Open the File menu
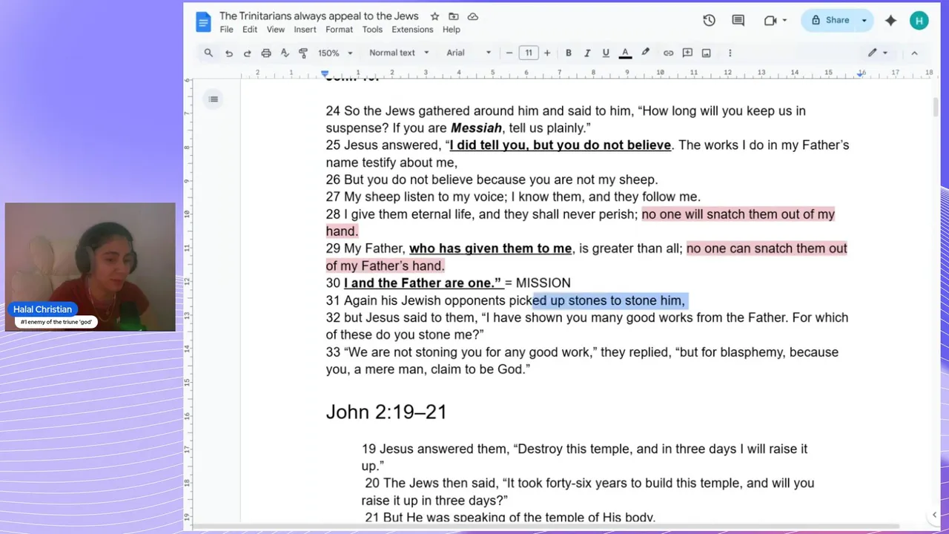The width and height of the screenshot is (949, 534). (x=226, y=30)
